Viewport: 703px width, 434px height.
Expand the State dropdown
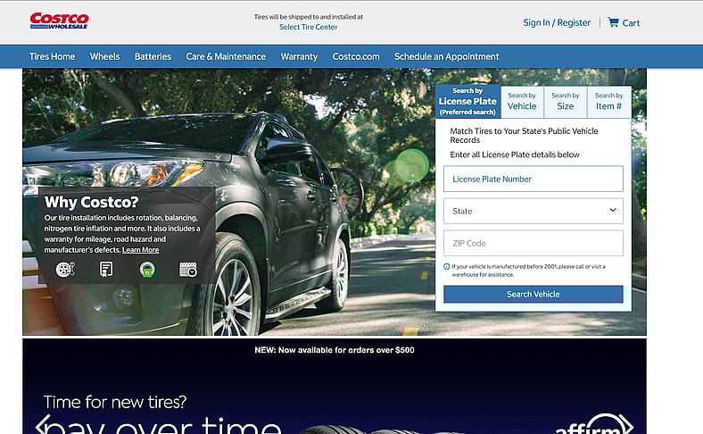533,211
